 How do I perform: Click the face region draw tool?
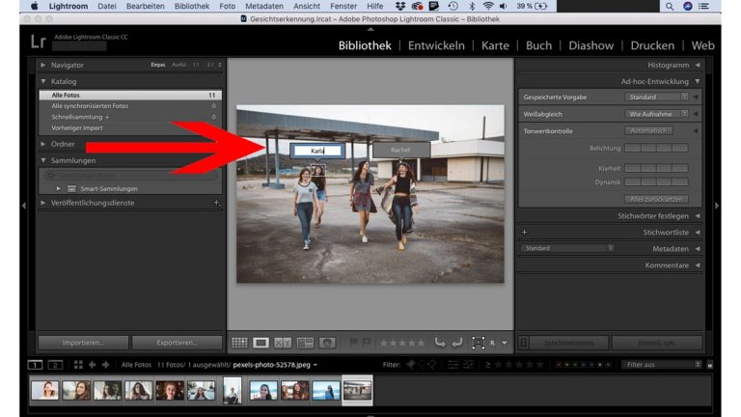479,342
